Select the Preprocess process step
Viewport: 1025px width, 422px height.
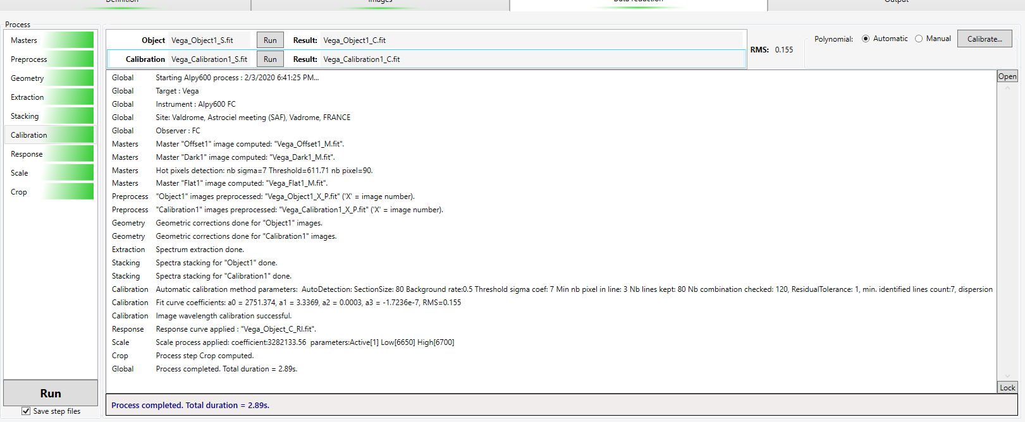tap(49, 59)
